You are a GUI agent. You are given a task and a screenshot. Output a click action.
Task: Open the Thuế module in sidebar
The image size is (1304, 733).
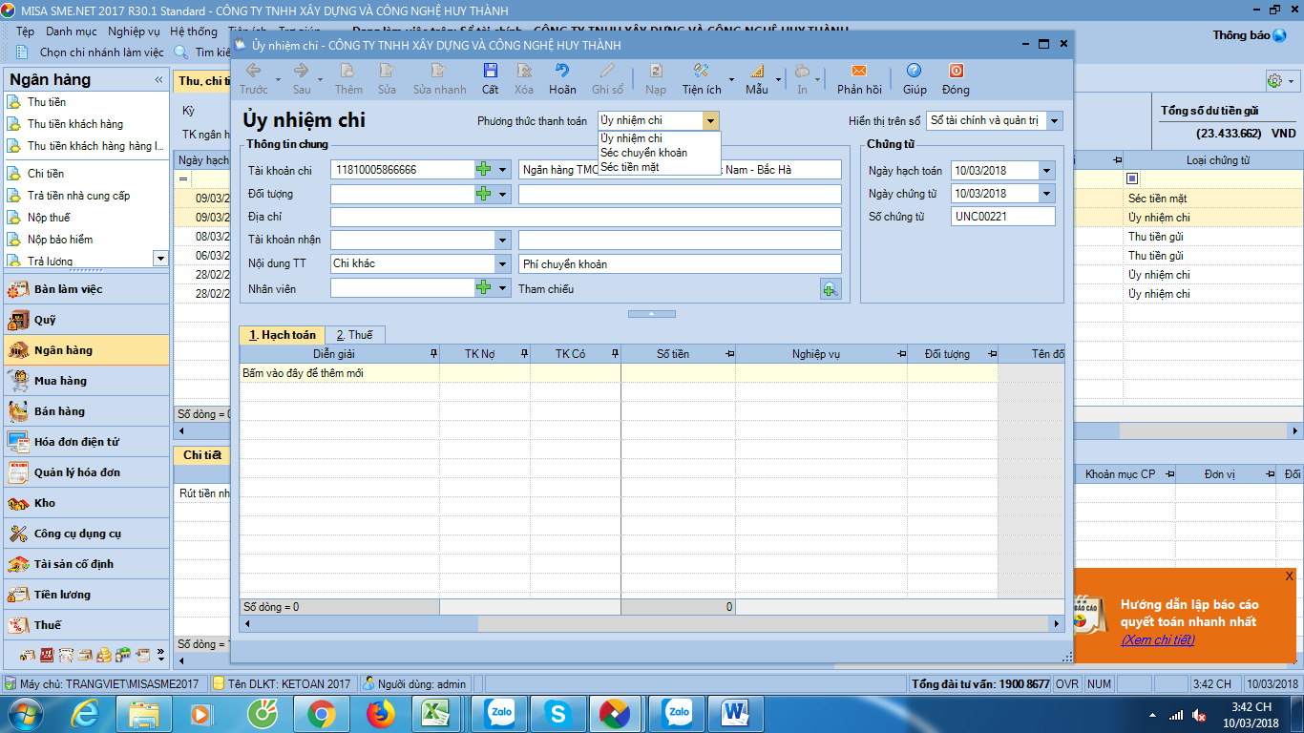(x=86, y=625)
